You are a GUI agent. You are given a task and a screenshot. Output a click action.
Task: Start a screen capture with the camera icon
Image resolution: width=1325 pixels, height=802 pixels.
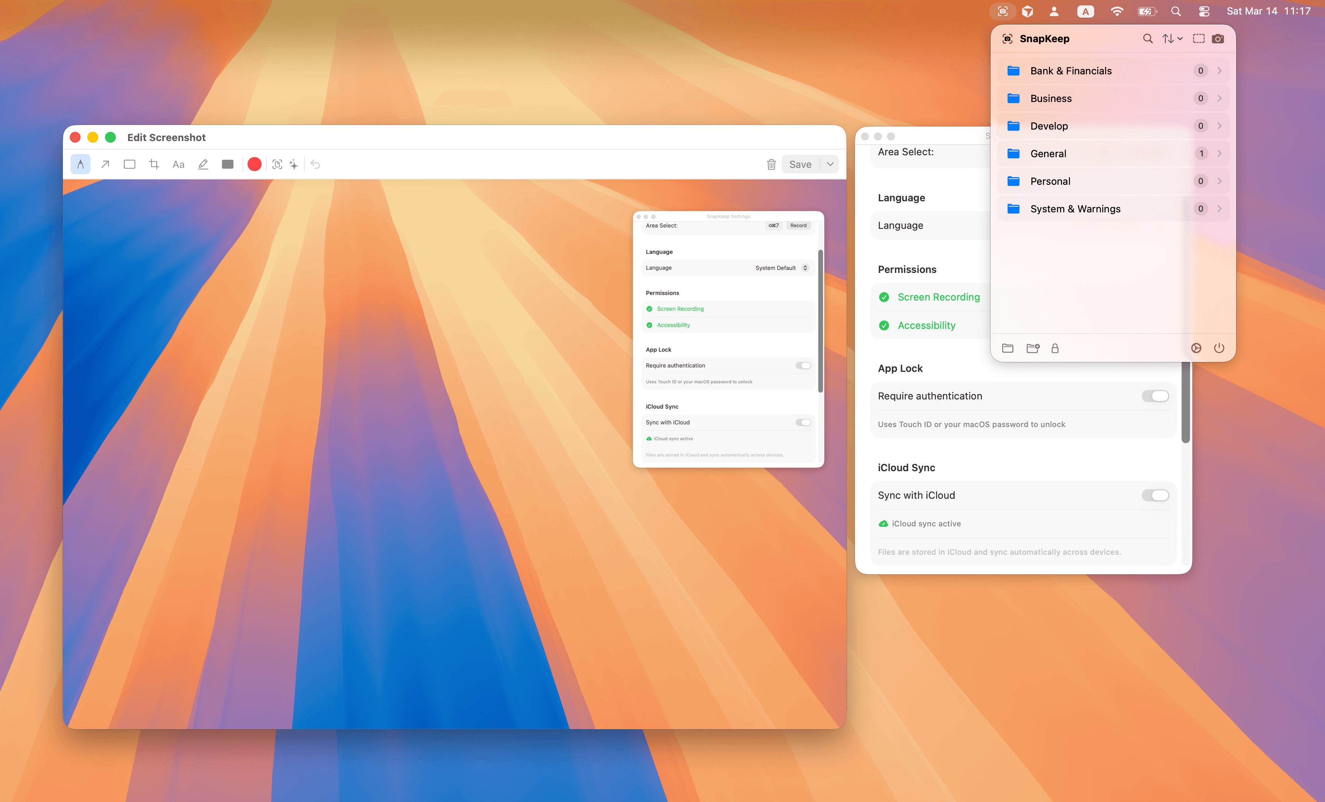(x=1218, y=38)
